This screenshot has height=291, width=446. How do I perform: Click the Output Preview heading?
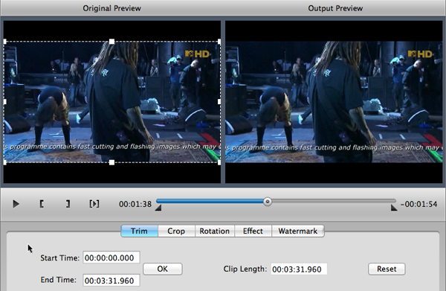click(335, 8)
